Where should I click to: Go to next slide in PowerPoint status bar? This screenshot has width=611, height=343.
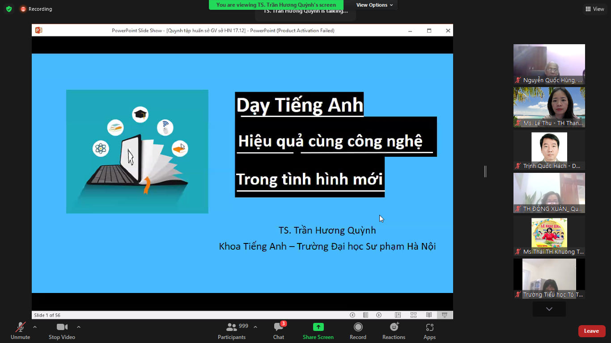379,315
